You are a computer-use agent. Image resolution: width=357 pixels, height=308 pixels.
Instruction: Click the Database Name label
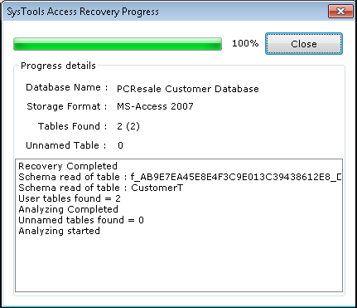[66, 87]
